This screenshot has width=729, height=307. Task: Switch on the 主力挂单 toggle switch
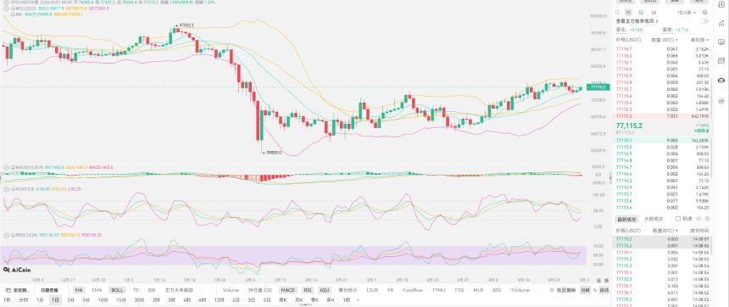coord(704,21)
